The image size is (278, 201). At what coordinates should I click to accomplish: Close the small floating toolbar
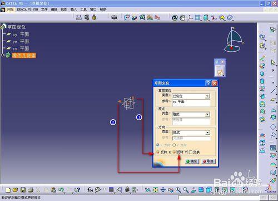coord(222,62)
